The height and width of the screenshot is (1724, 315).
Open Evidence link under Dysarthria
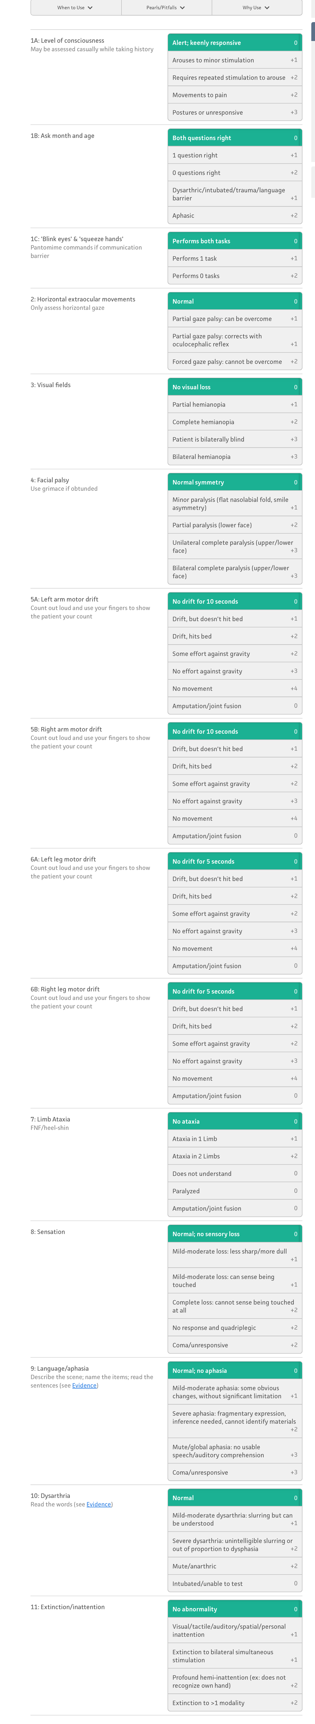point(99,1504)
